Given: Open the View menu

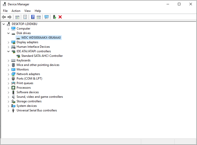Looking at the screenshot, I should (x=27, y=11).
